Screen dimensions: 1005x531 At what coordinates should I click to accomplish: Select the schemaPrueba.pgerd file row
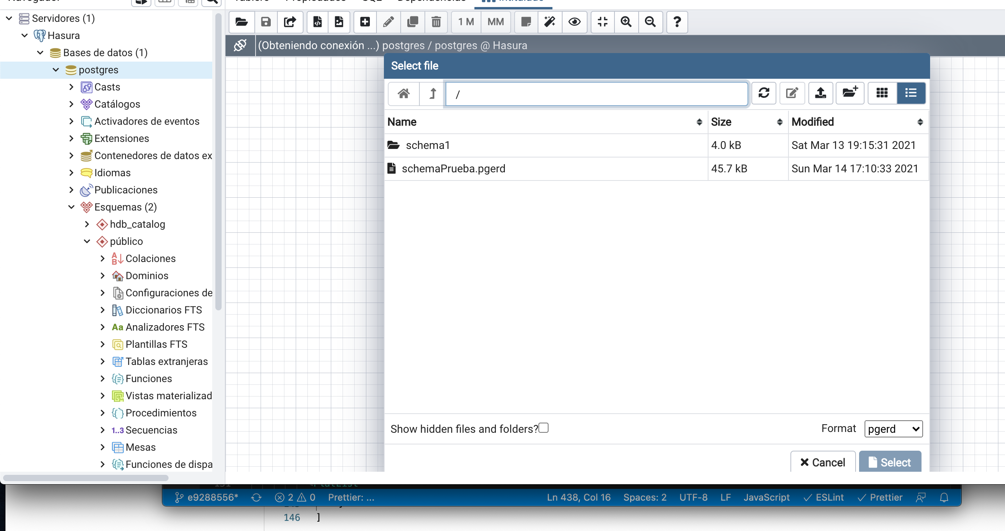pyautogui.click(x=453, y=168)
